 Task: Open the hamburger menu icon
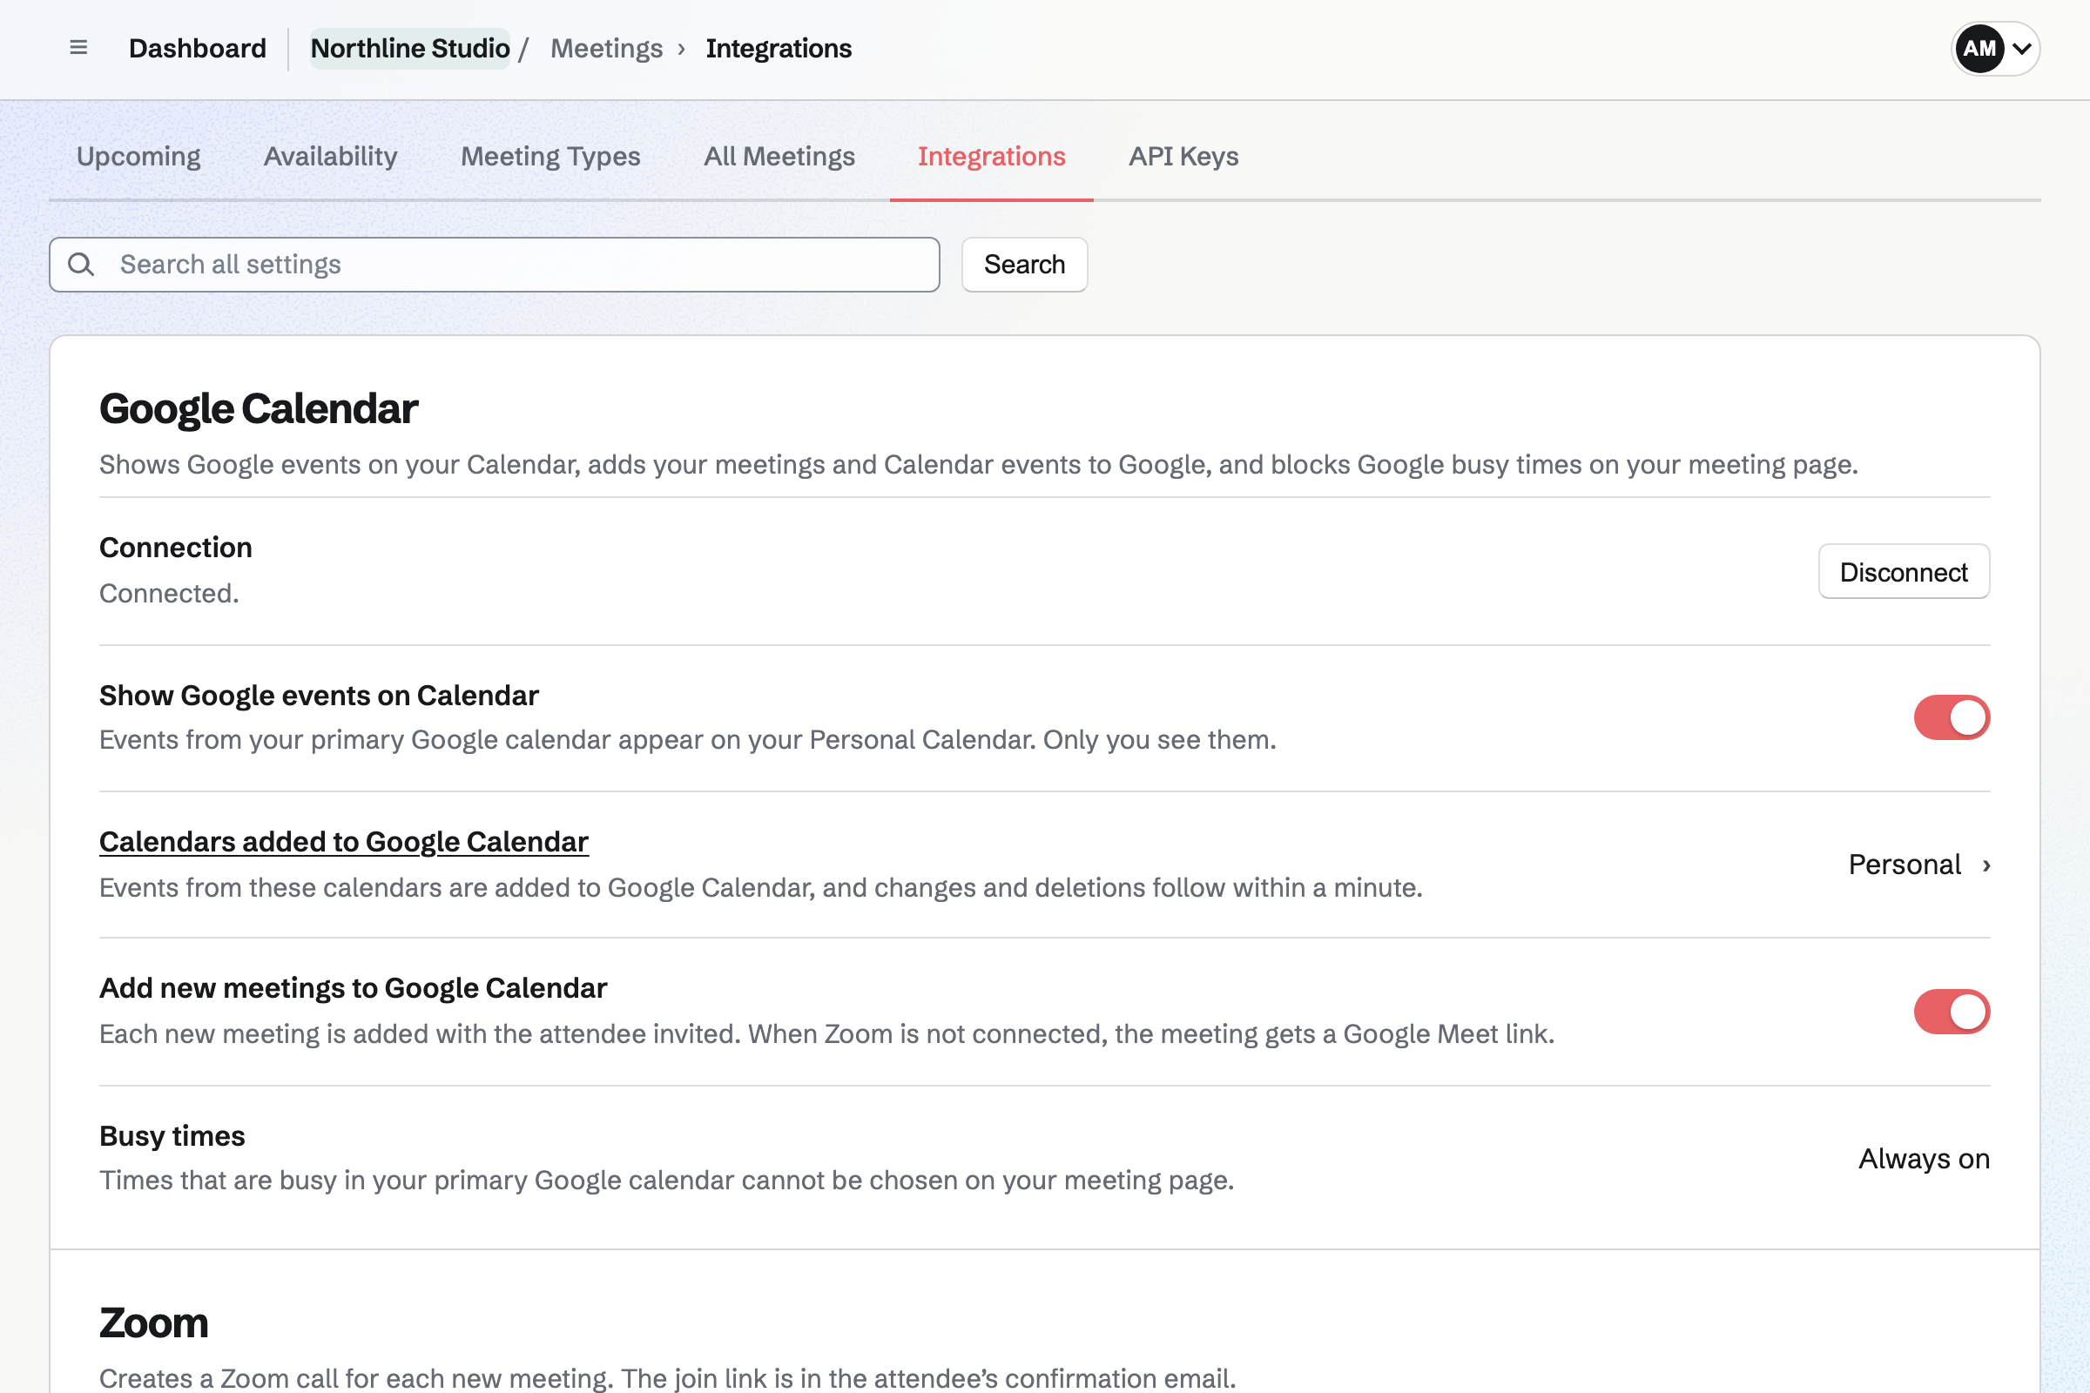tap(78, 48)
